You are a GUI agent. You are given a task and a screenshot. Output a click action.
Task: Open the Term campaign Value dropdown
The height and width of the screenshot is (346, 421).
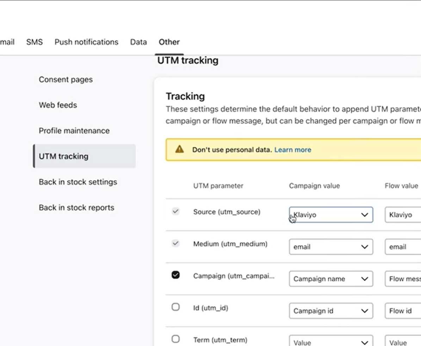click(x=331, y=341)
